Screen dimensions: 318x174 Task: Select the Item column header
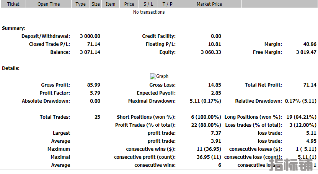coord(111,4)
